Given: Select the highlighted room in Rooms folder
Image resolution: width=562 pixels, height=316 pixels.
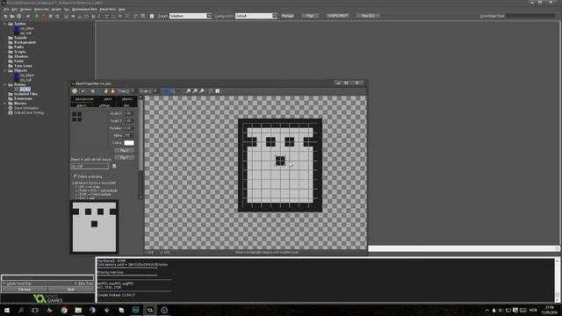Looking at the screenshot, I should 25,90.
